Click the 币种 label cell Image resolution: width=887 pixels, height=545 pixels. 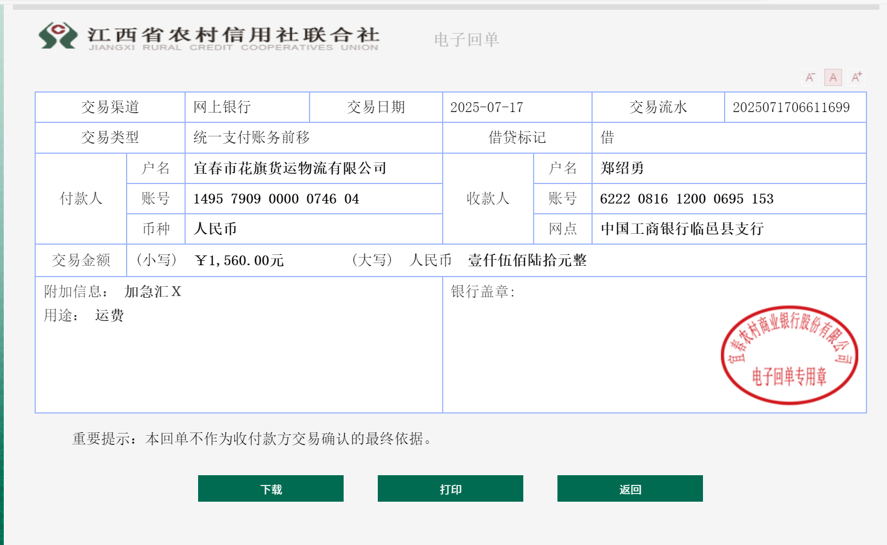pos(156,229)
